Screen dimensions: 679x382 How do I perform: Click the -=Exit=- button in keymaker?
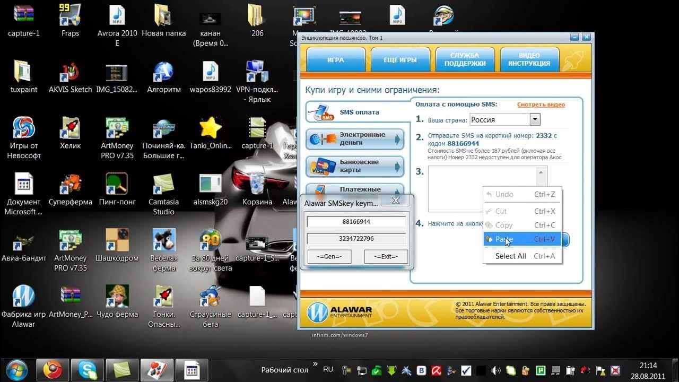tap(386, 256)
